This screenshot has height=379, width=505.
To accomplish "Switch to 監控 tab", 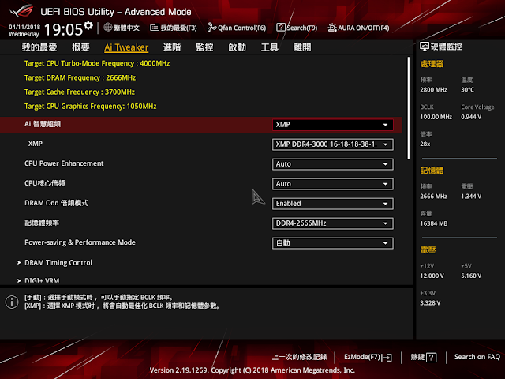I will pyautogui.click(x=204, y=47).
